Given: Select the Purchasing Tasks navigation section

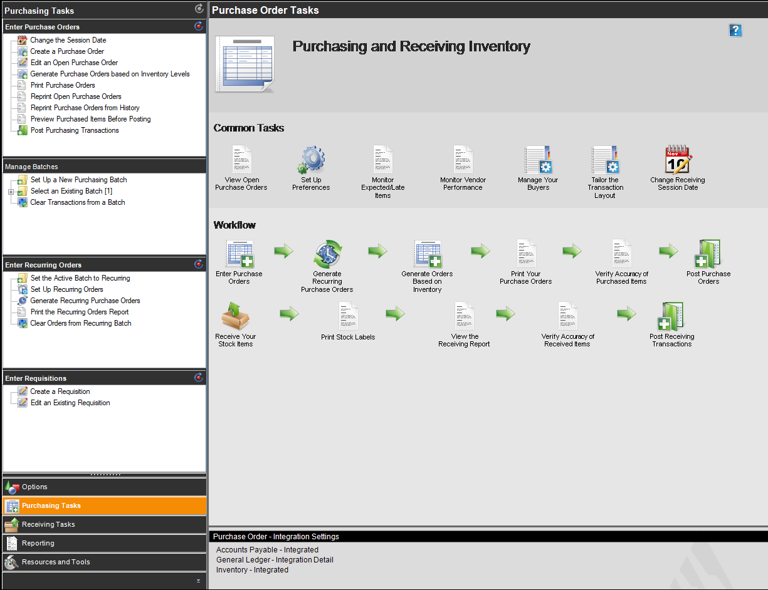Looking at the screenshot, I should (105, 505).
